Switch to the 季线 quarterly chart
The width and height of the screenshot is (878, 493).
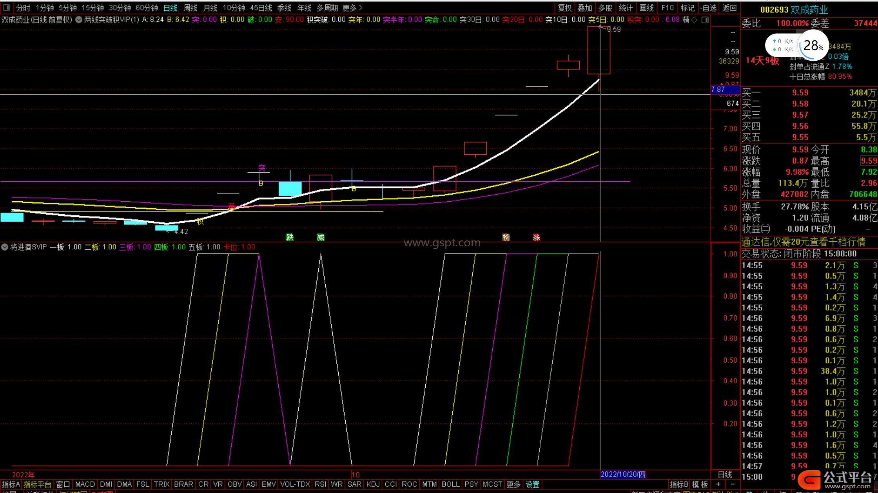284,8
